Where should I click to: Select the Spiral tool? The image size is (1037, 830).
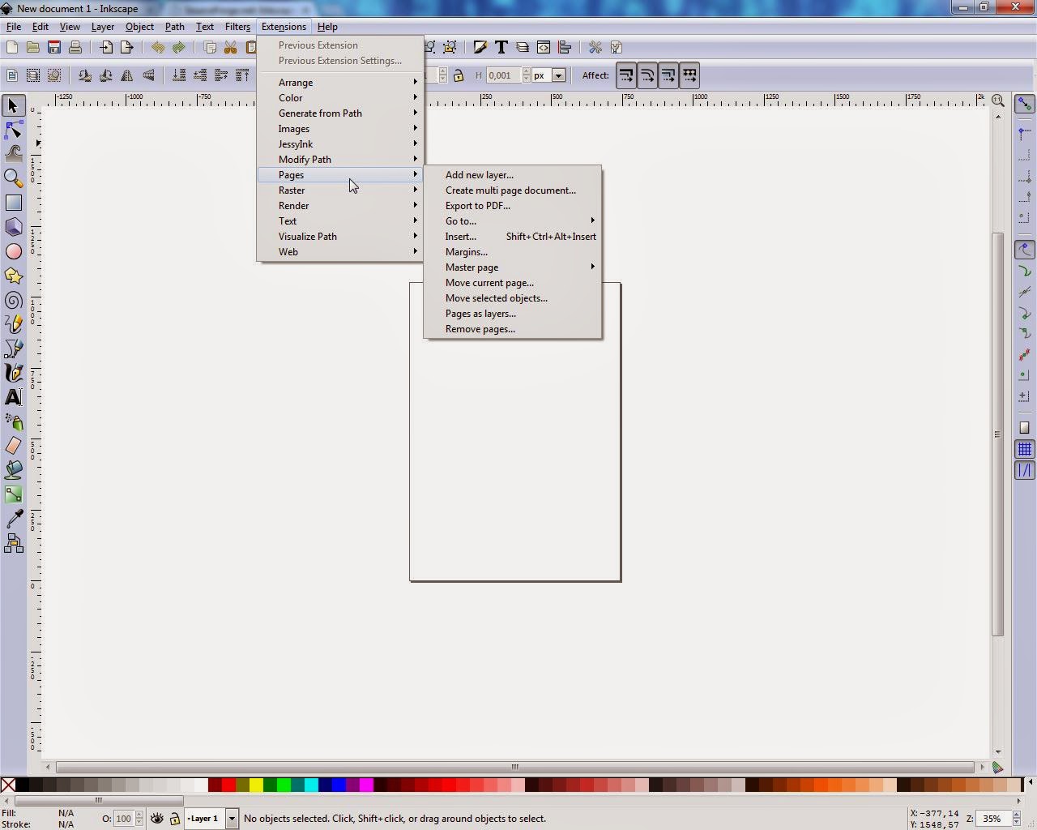14,300
